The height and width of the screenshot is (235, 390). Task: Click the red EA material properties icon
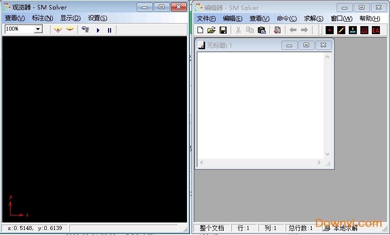coord(376,30)
